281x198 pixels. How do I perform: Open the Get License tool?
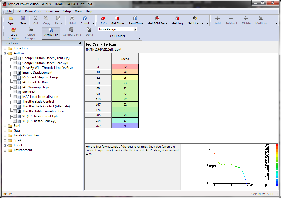[196, 19]
